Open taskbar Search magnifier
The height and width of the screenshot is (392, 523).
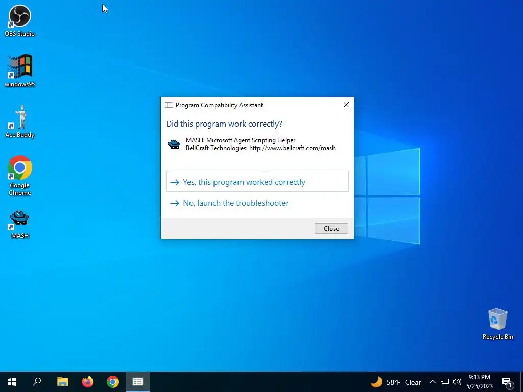37,382
